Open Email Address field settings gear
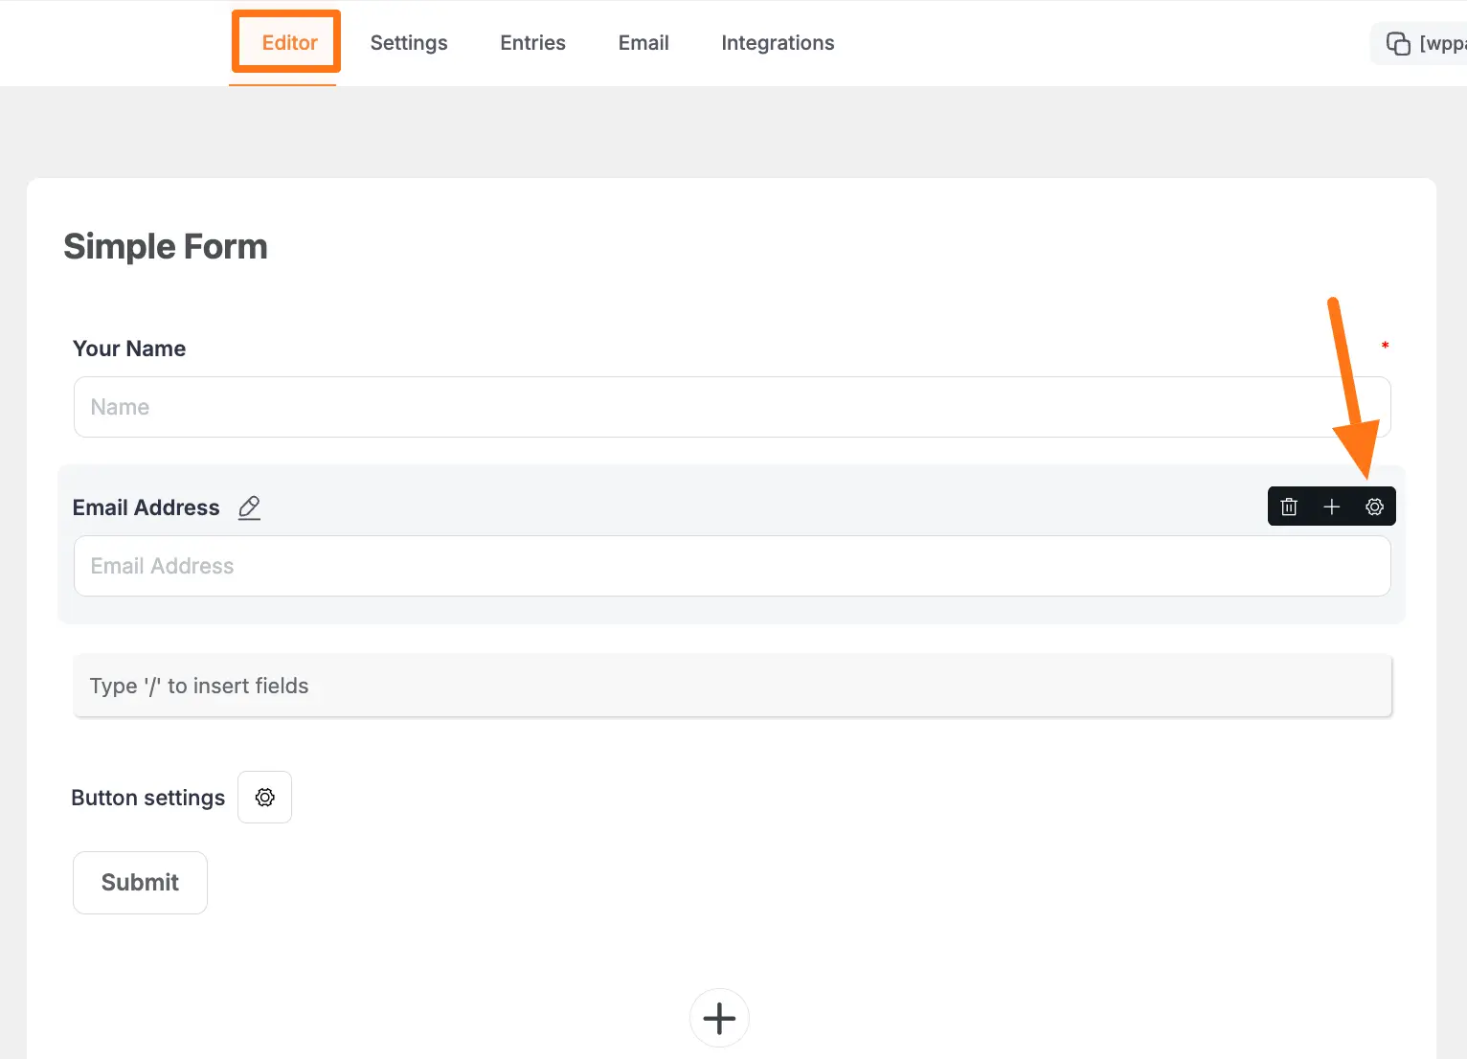 (x=1374, y=507)
